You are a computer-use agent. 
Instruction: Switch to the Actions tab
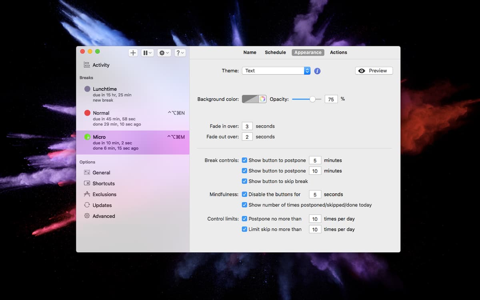pos(338,52)
